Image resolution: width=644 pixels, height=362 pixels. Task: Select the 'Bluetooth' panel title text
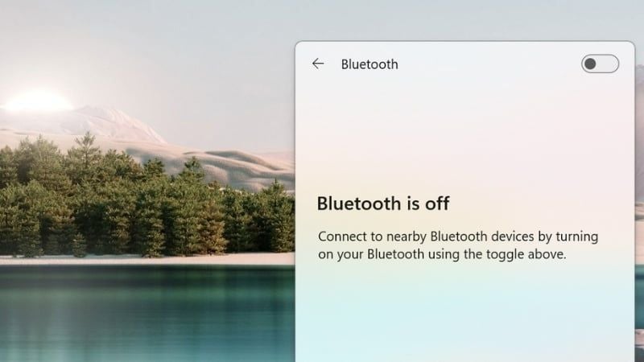click(x=369, y=64)
